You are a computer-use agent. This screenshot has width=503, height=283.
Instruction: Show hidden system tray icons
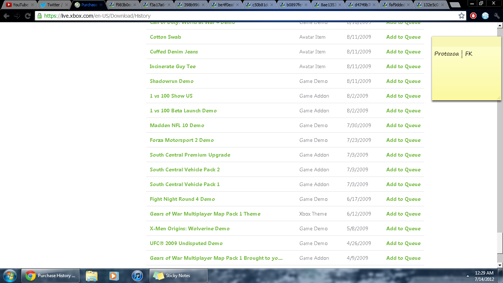pos(468,276)
